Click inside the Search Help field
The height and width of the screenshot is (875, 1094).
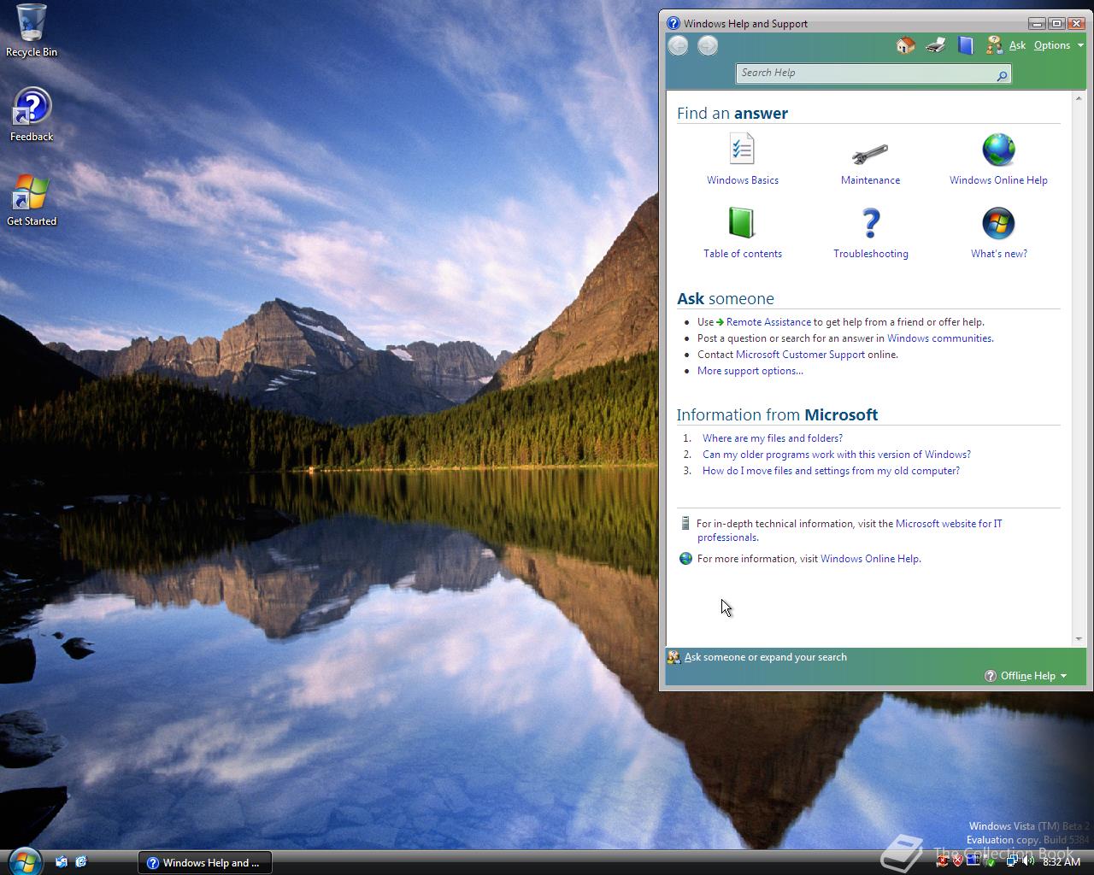[863, 73]
